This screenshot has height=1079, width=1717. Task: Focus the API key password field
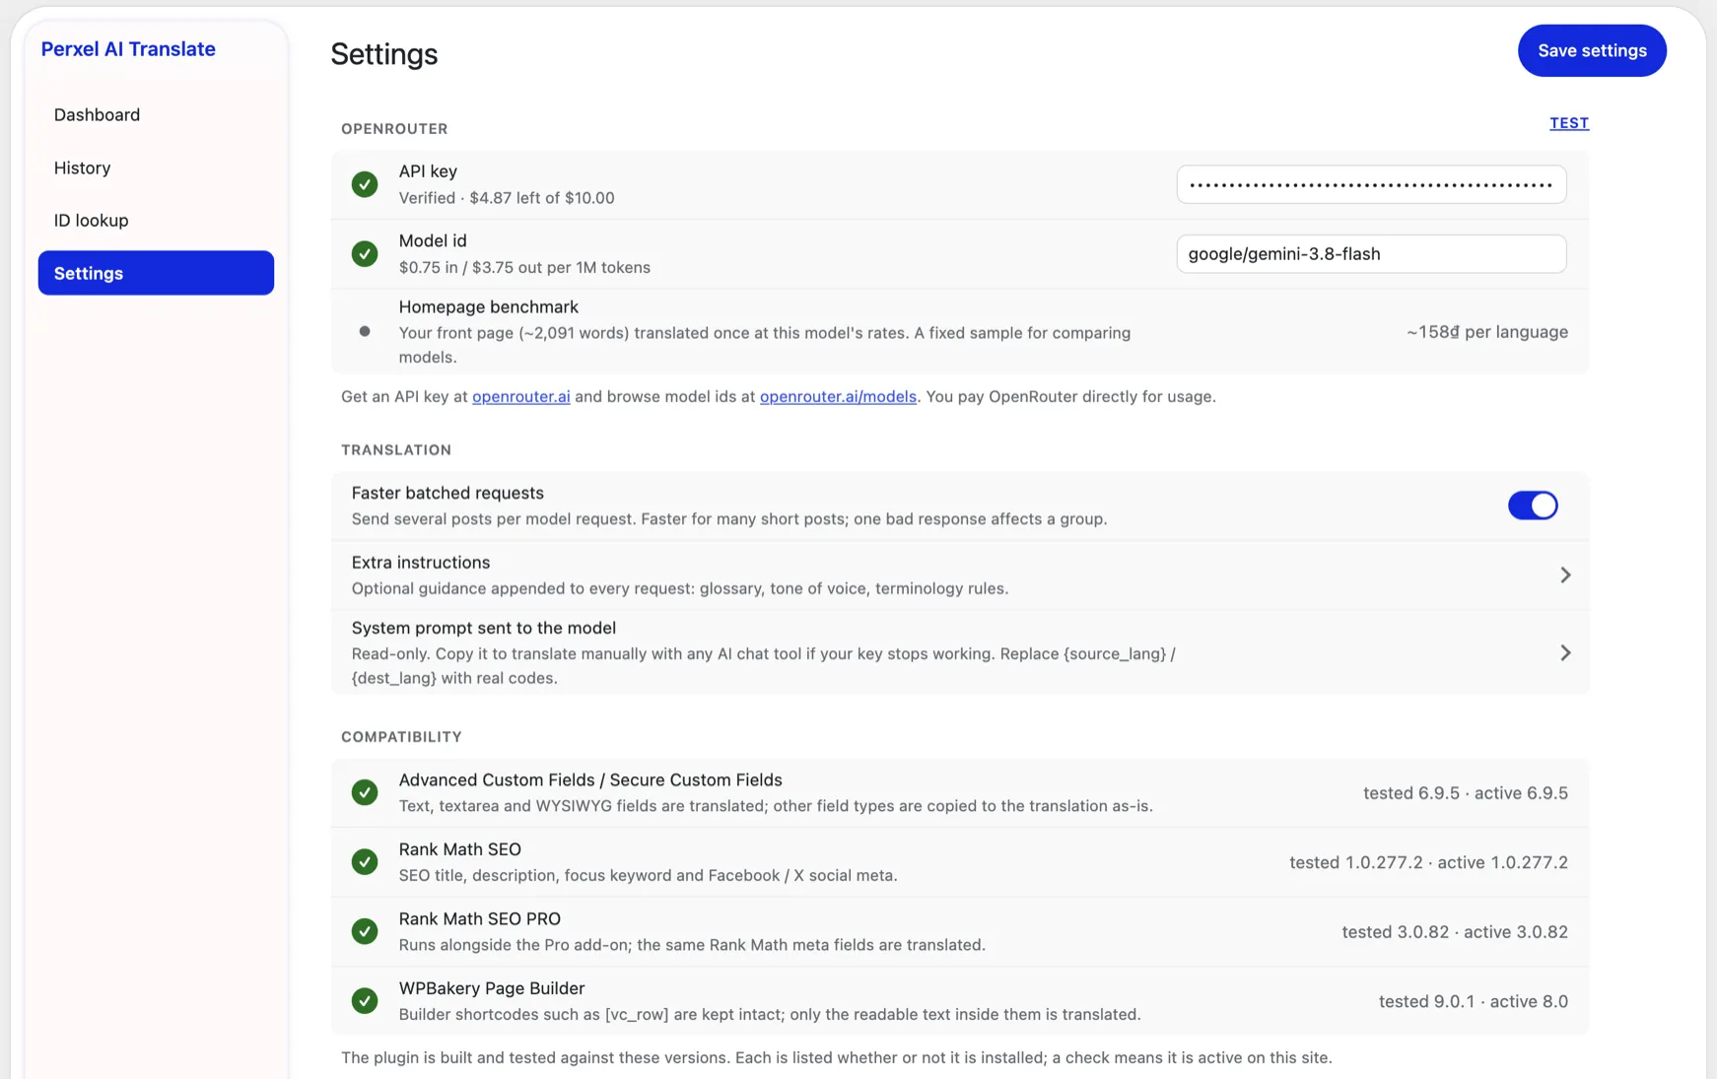tap(1371, 184)
